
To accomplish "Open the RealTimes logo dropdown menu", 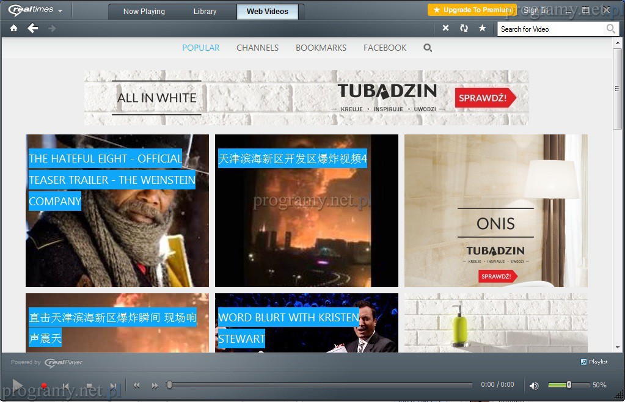I will pos(35,10).
